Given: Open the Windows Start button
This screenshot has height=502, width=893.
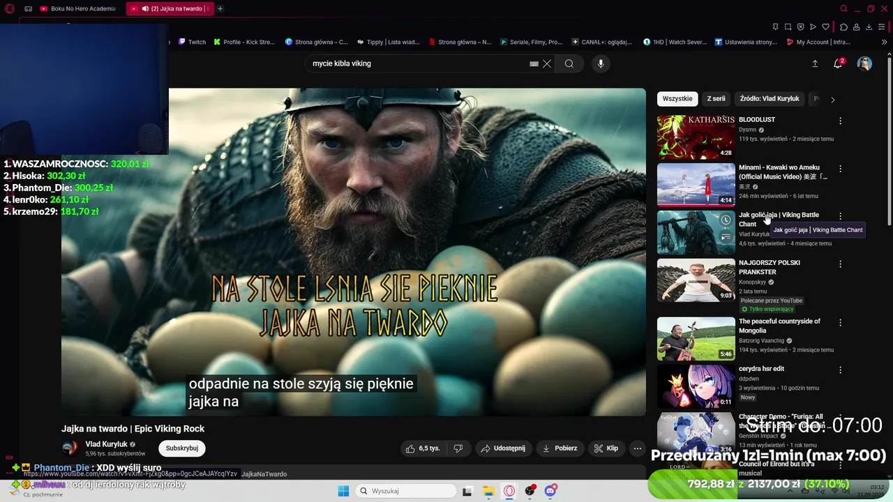Looking at the screenshot, I should click(x=343, y=491).
